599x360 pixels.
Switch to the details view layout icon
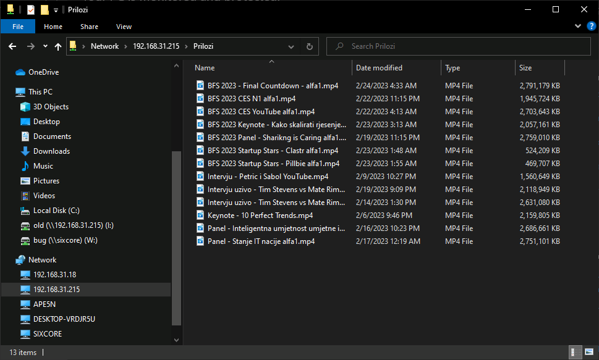click(x=573, y=352)
